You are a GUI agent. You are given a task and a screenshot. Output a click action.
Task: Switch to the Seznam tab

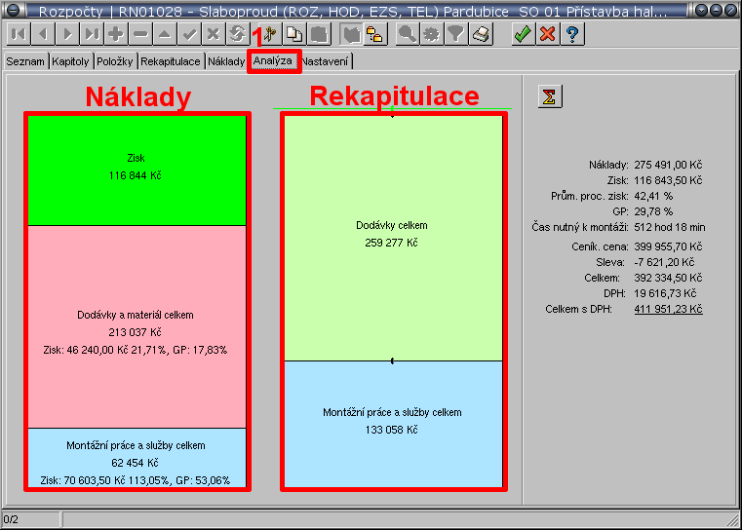pyautogui.click(x=25, y=61)
